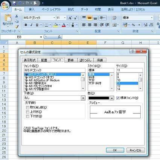The height and width of the screenshot is (160, 160).
Task: Confirm the dialog with OK
Action: click(115, 150)
